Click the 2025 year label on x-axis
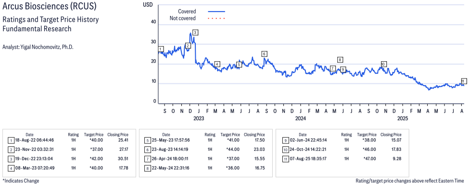Image resolution: width=469 pixels, height=184 pixels. tap(403, 118)
